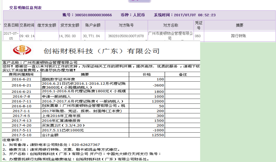The height and width of the screenshot is (162, 276).
Task: Select counterparty account 3602810509100071678
Action: point(126,36)
